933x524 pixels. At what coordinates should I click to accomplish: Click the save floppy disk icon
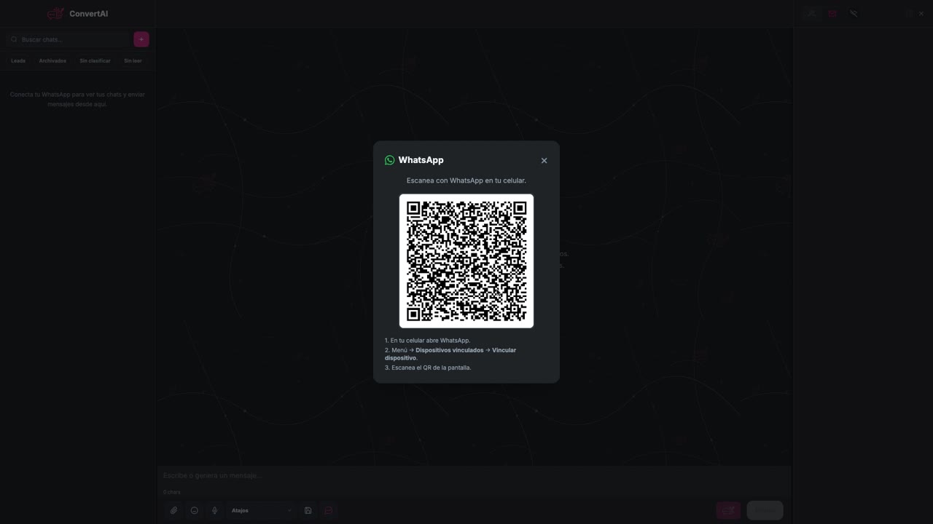tap(308, 510)
